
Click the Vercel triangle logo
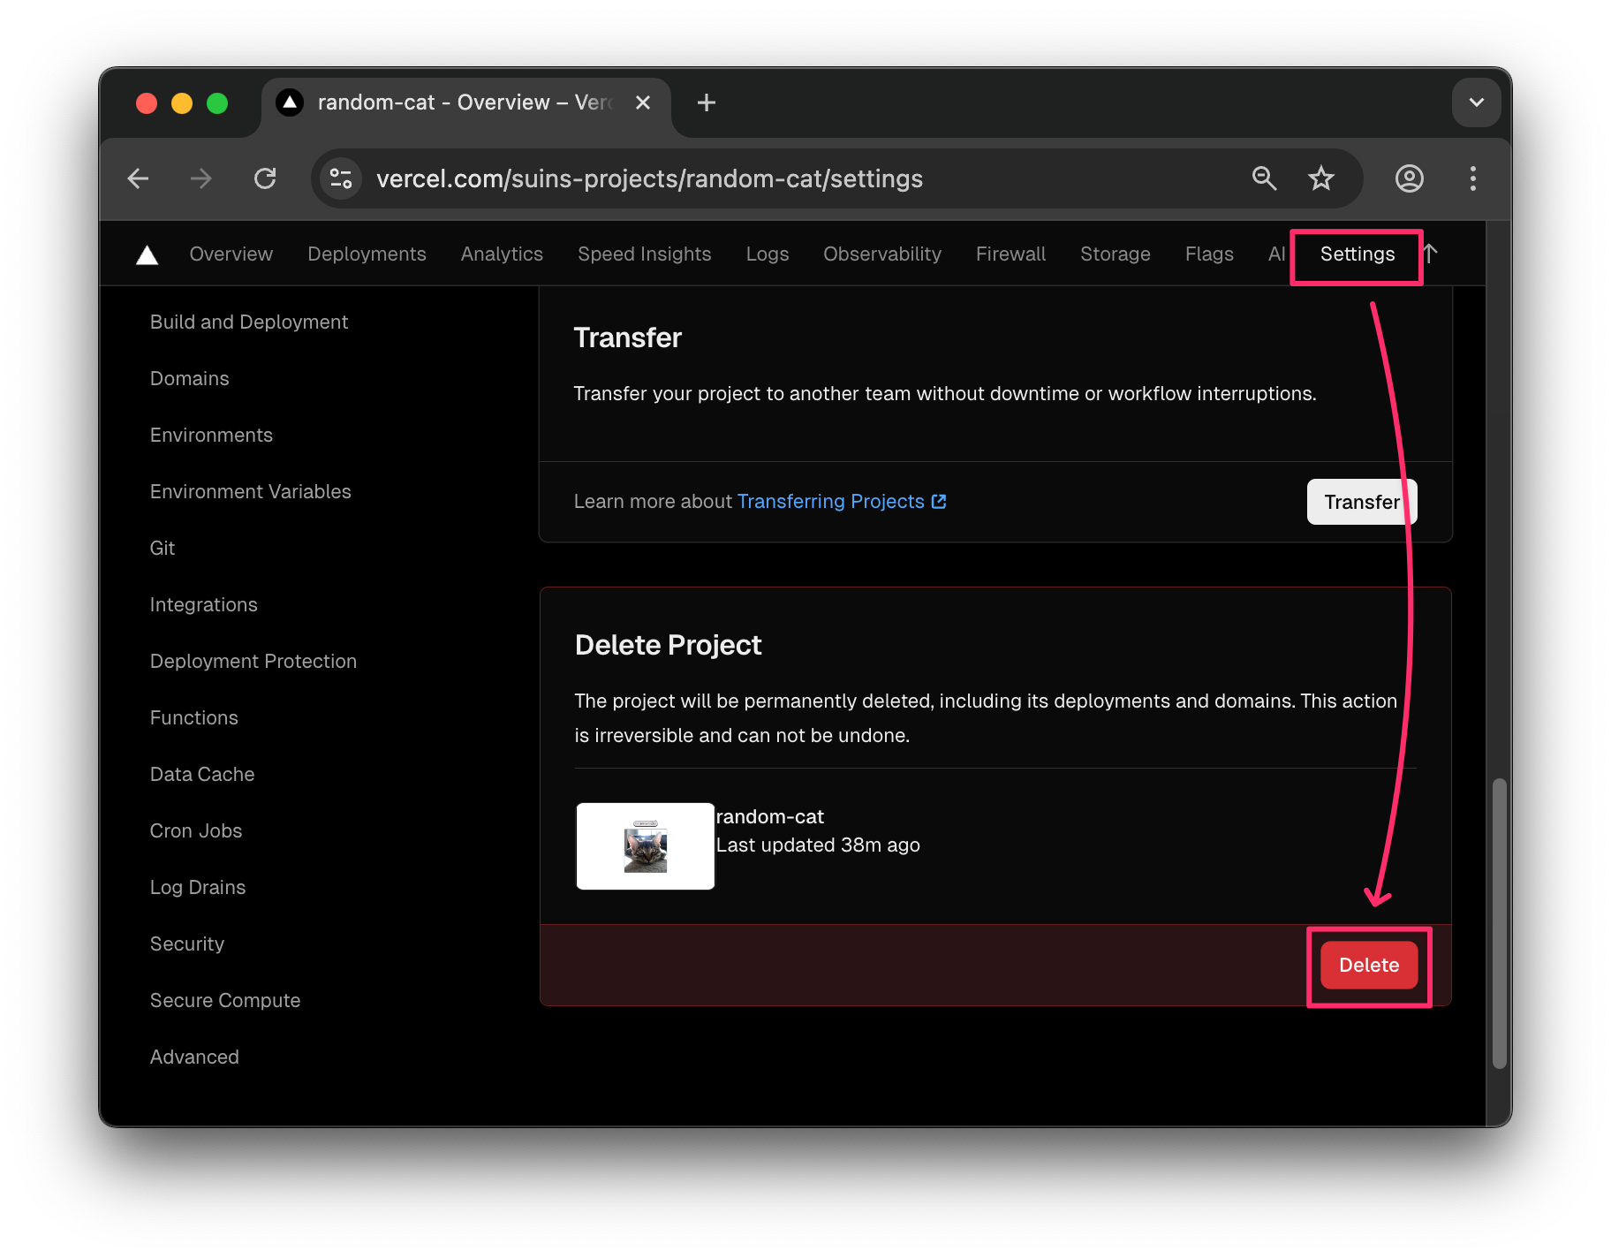pos(147,254)
